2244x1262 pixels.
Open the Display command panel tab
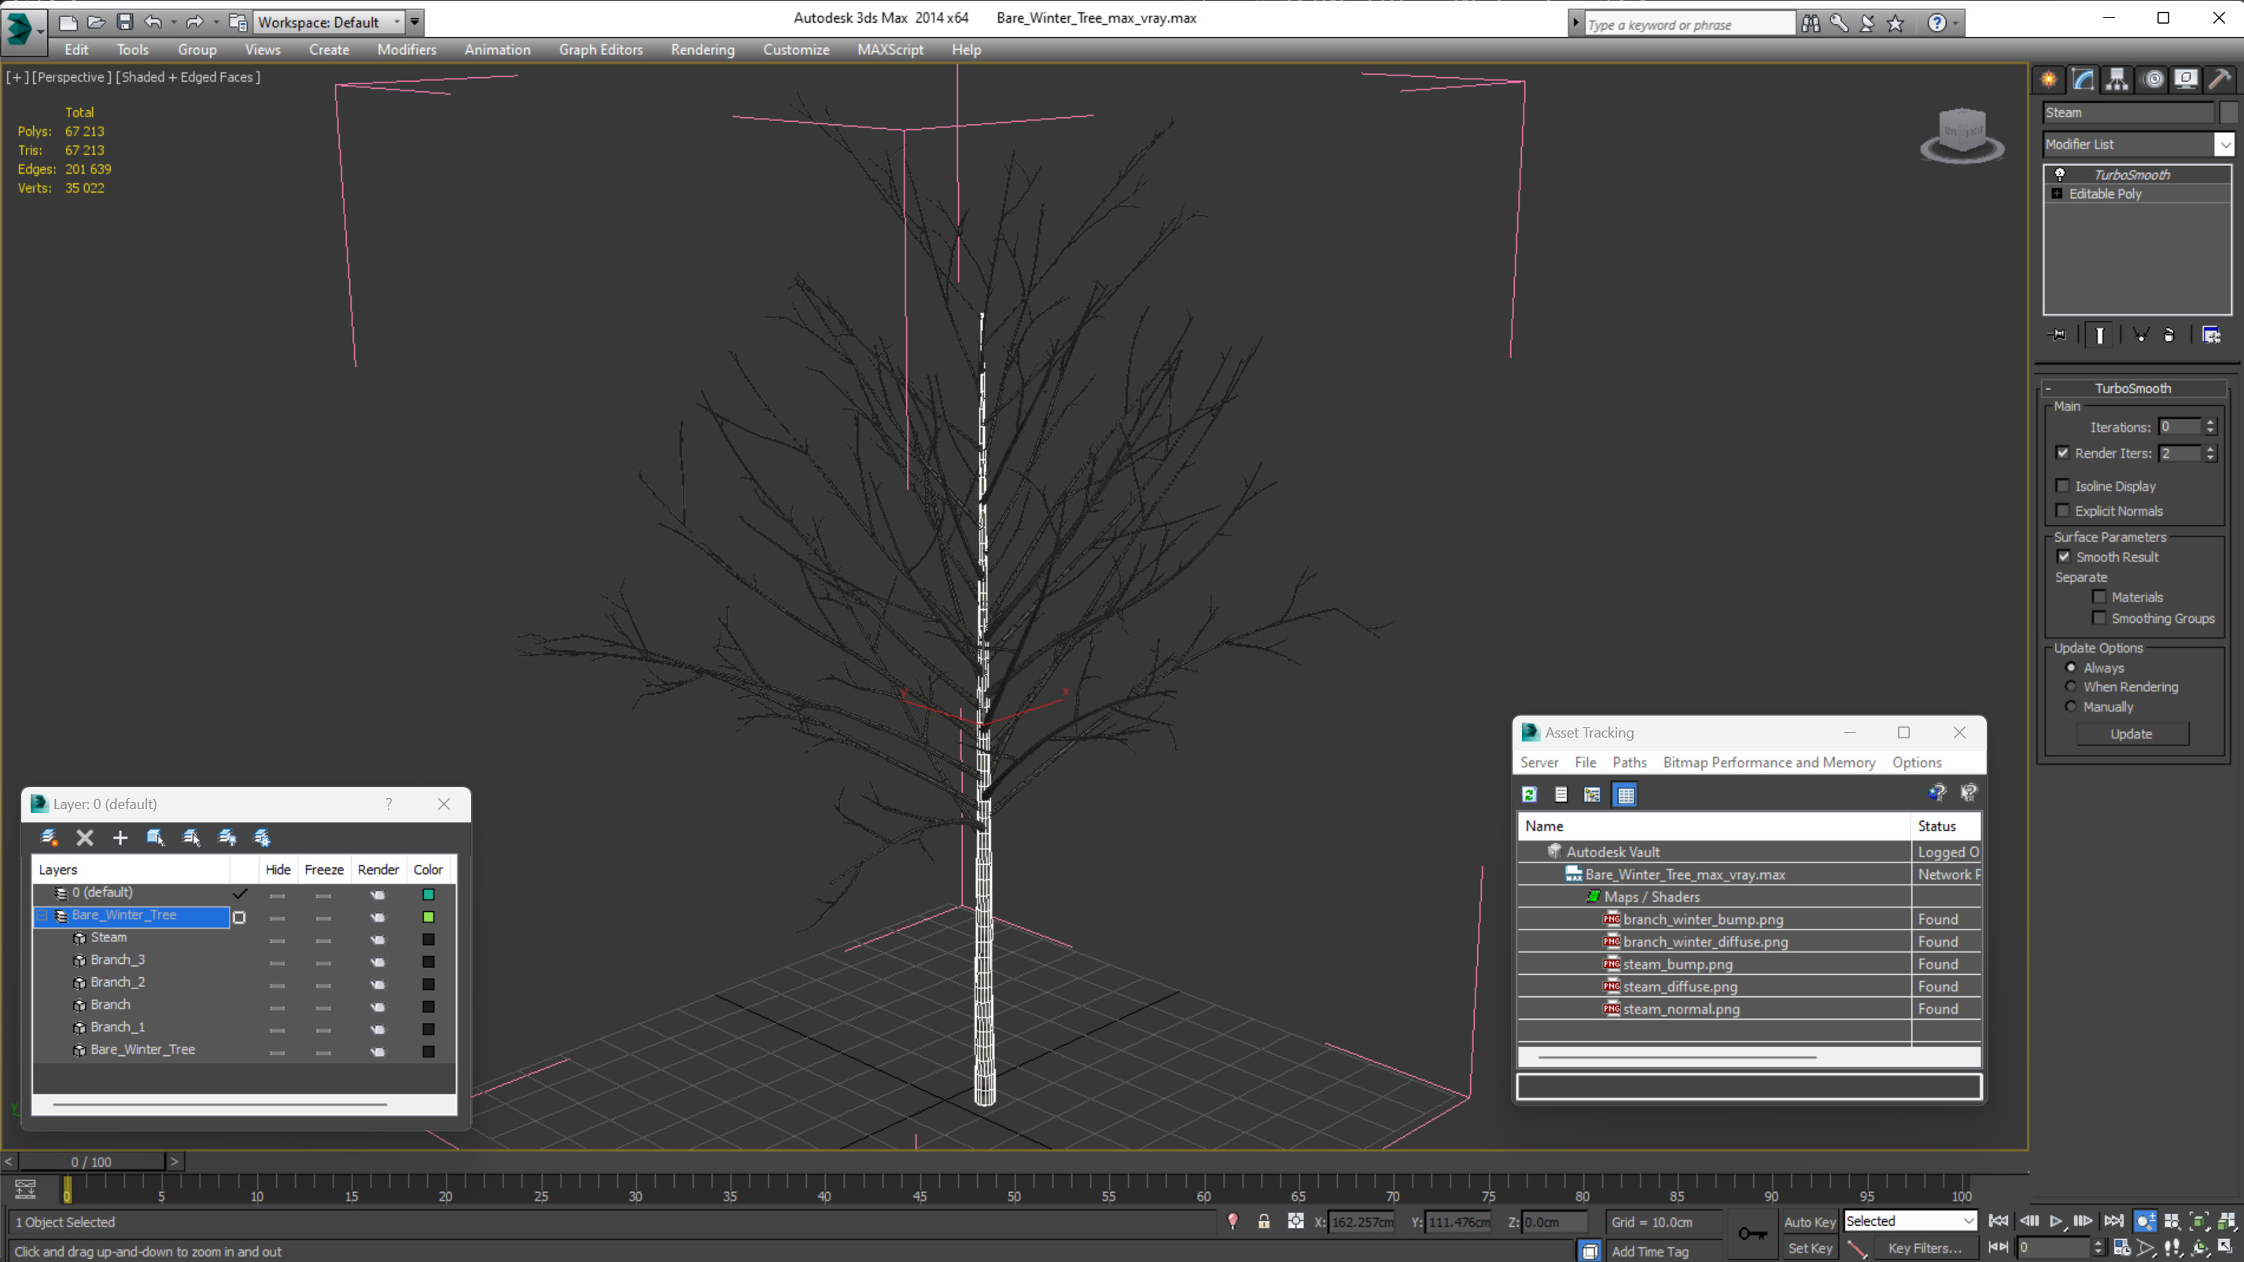[2187, 80]
